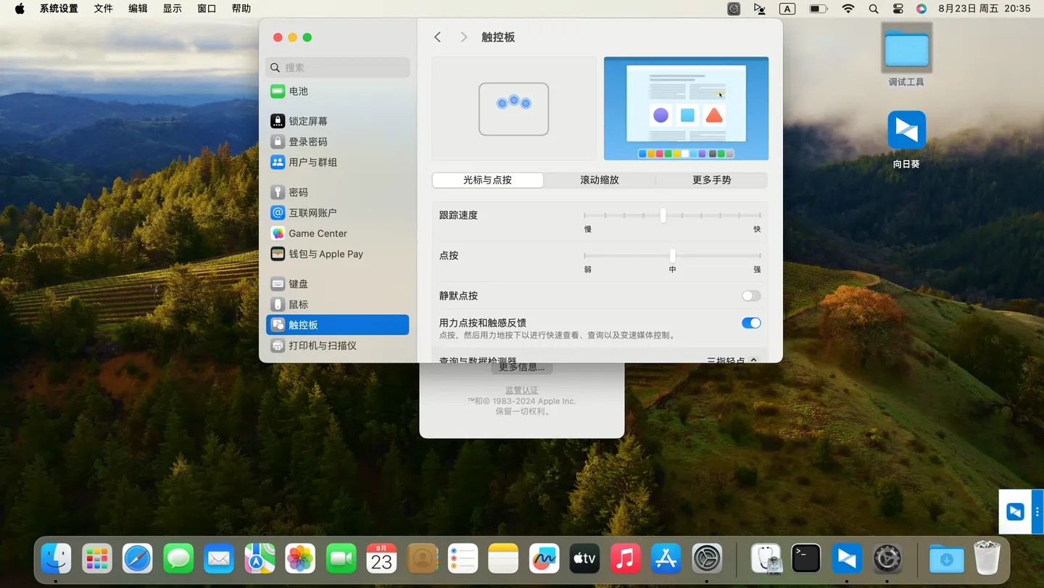Disable 用力点按和触感反馈
This screenshot has height=588, width=1044.
[750, 323]
